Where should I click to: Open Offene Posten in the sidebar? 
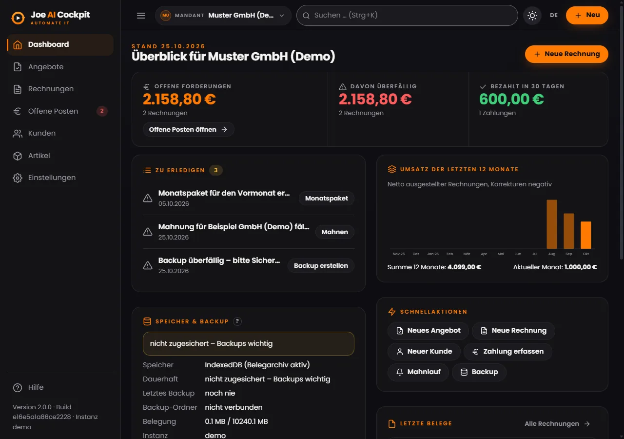pyautogui.click(x=60, y=111)
